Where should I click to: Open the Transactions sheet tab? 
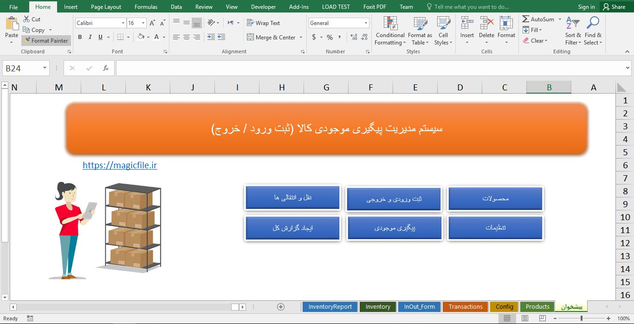coord(465,306)
